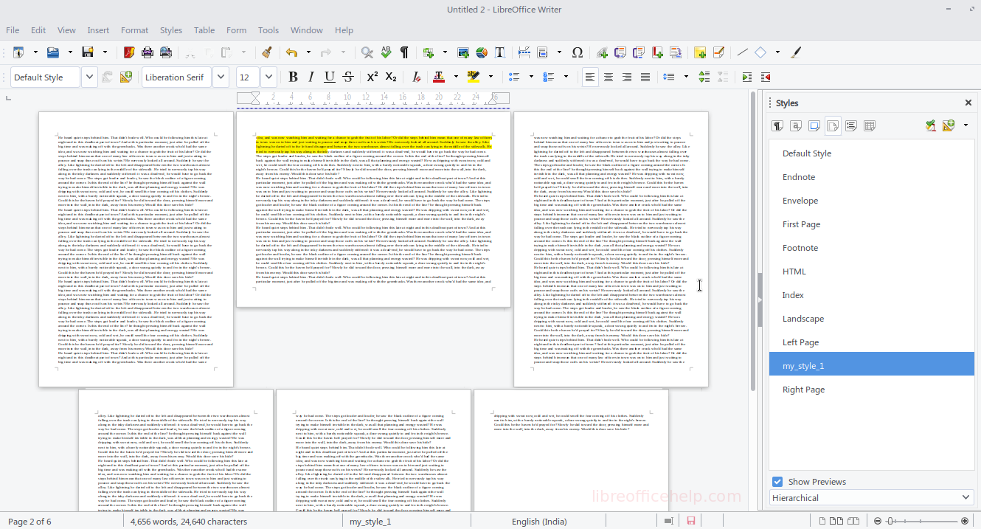Open the Styles menu
981x529 pixels.
pos(171,30)
